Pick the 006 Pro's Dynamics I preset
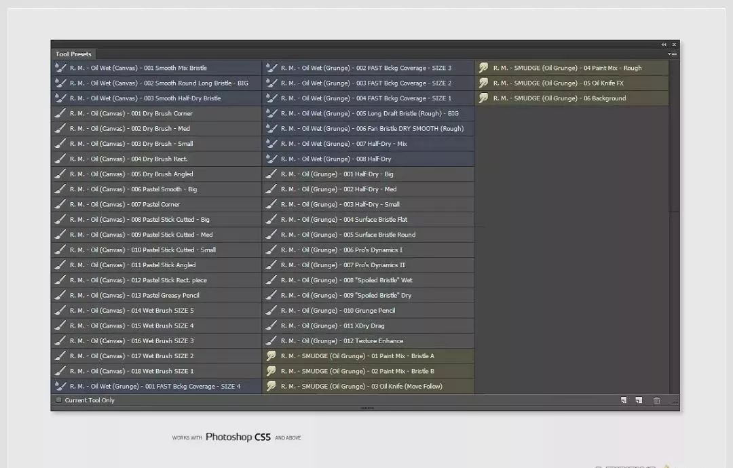The image size is (733, 468). click(x=341, y=250)
